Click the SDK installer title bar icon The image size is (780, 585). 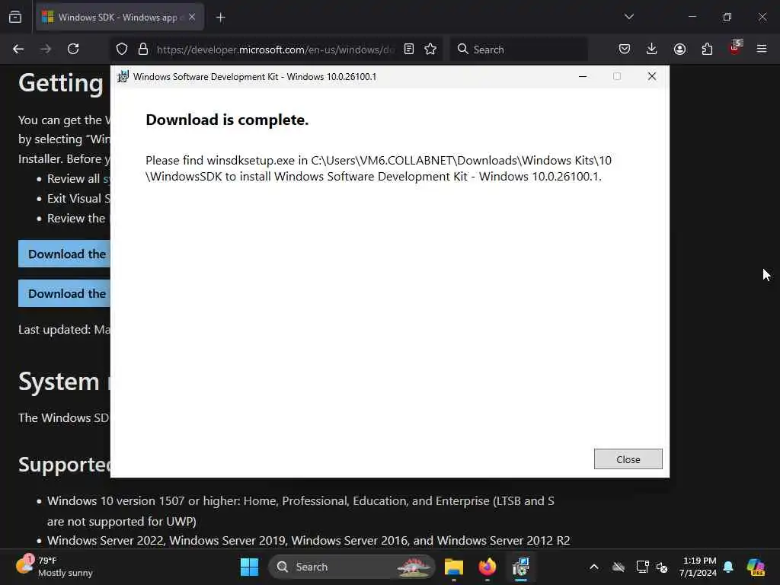coord(123,77)
